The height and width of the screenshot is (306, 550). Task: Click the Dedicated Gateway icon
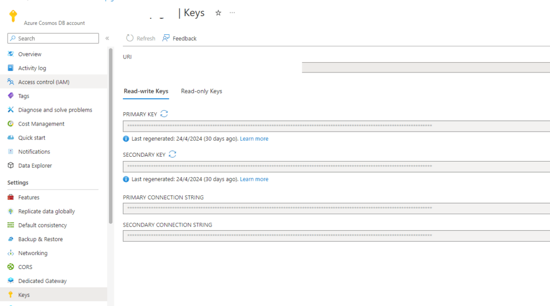tap(11, 281)
